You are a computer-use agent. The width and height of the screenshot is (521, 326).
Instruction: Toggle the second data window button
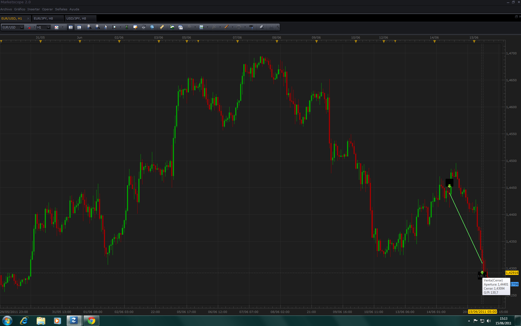click(x=79, y=27)
